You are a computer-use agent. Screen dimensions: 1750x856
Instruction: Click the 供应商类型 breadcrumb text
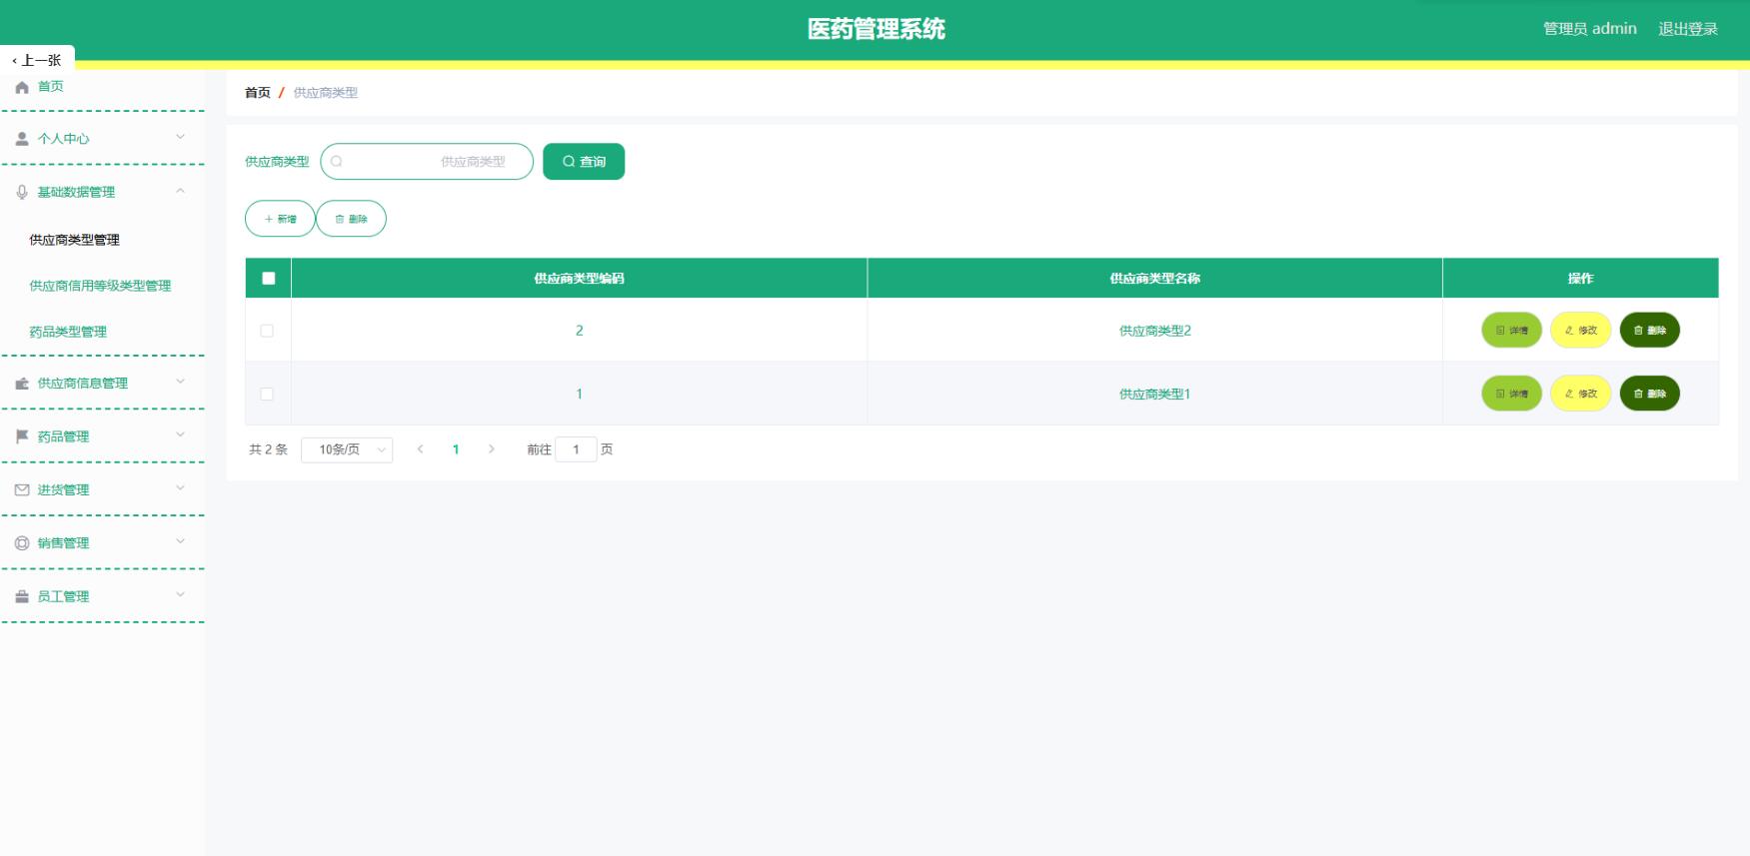tap(325, 93)
